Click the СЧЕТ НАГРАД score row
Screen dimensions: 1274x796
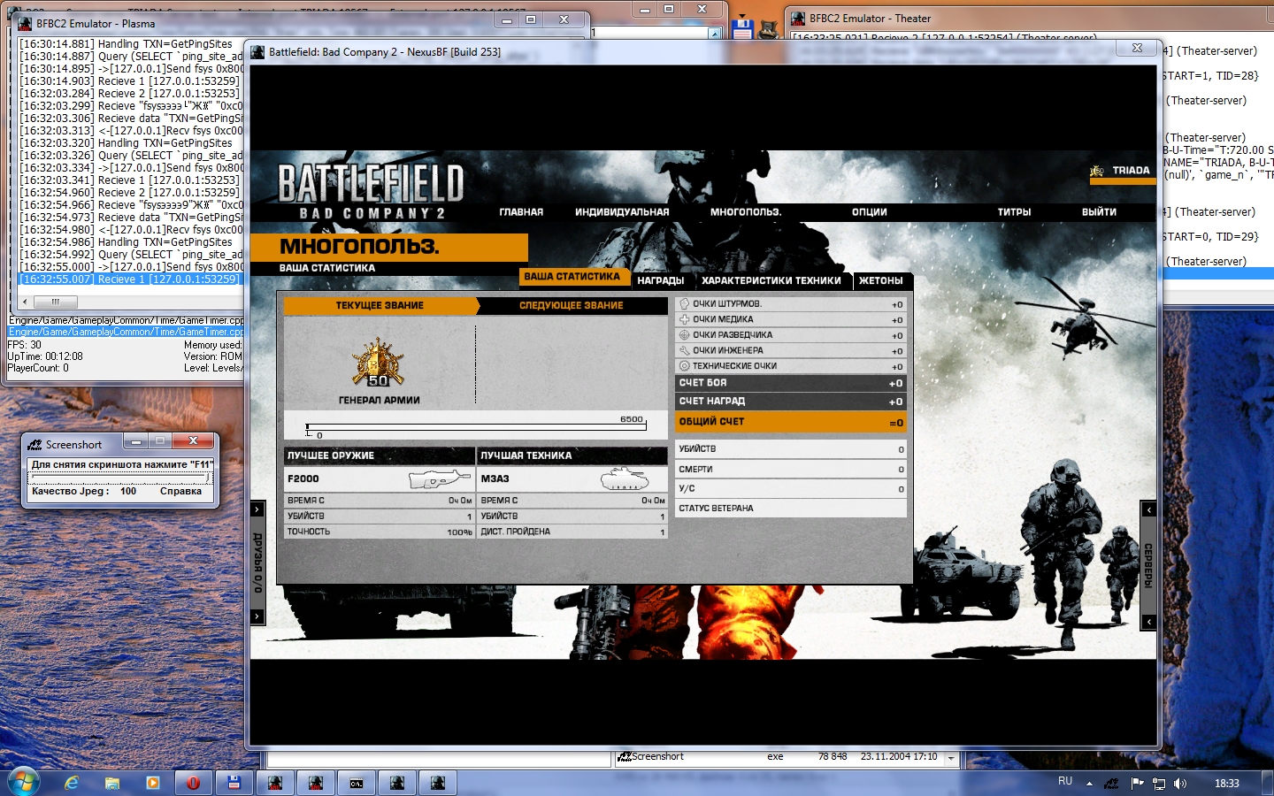click(791, 402)
